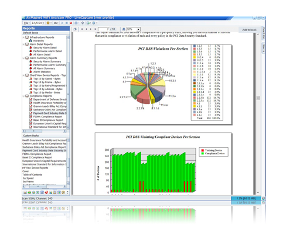Open the 2.4/5 GHz band dropdown
The width and height of the screenshot is (286, 225).
coord(38,23)
